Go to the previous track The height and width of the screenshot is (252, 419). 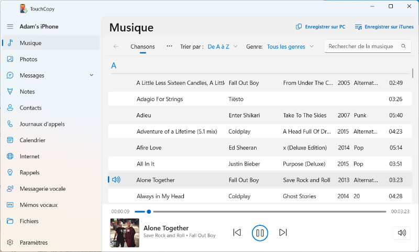point(237,233)
